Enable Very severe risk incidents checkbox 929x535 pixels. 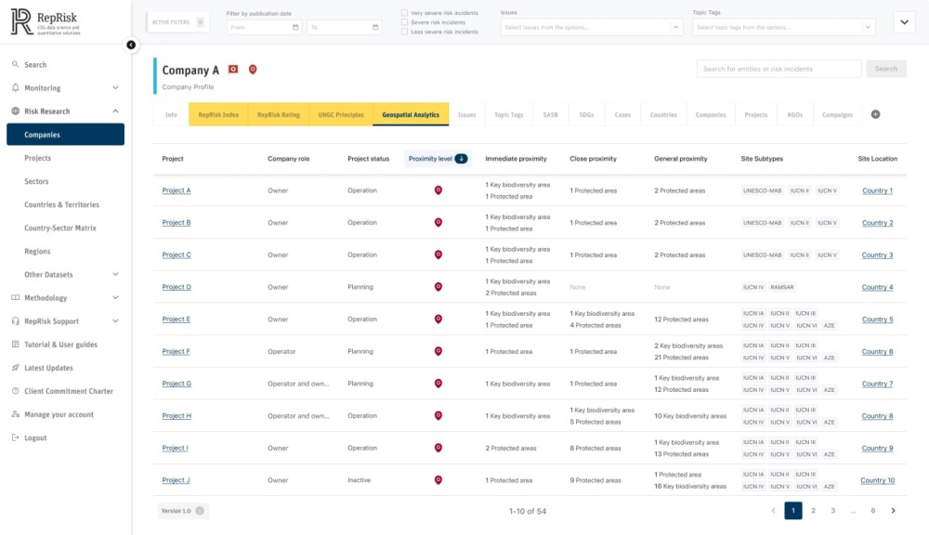[x=404, y=13]
